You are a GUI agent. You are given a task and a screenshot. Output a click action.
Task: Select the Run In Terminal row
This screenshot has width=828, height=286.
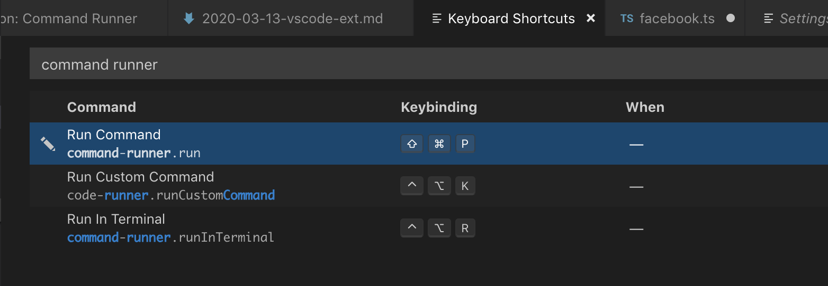coord(212,228)
